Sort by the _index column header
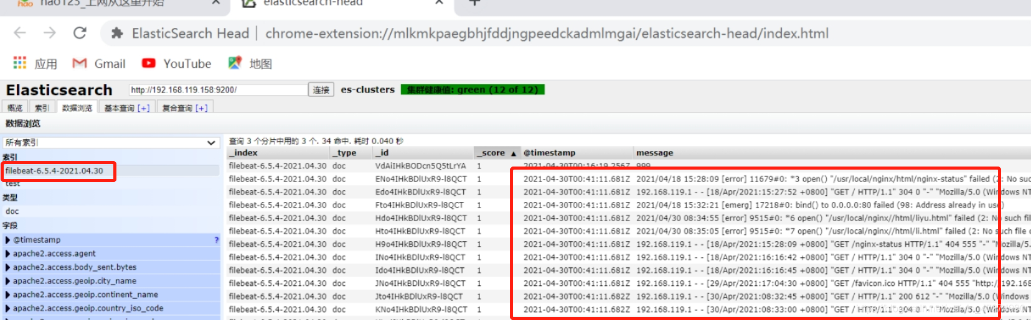Image resolution: width=1031 pixels, height=320 pixels. coord(278,153)
